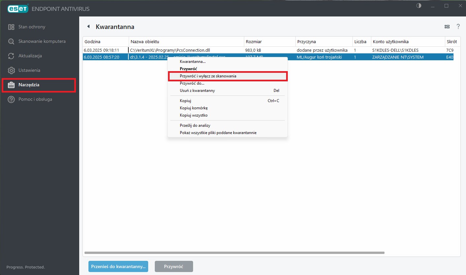
Task: Select 'Przywróć i wyłącz ze skanowania'
Action: 208,76
